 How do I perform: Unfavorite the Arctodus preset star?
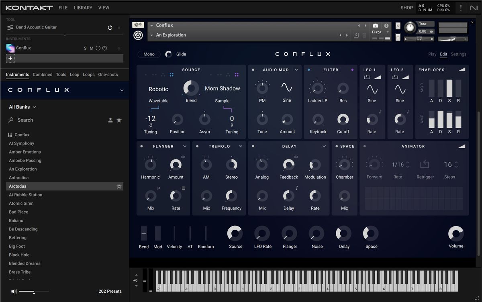(119, 186)
